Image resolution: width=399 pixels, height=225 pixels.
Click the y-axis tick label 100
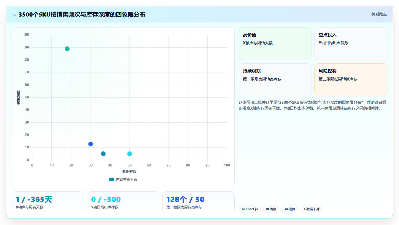(26, 35)
